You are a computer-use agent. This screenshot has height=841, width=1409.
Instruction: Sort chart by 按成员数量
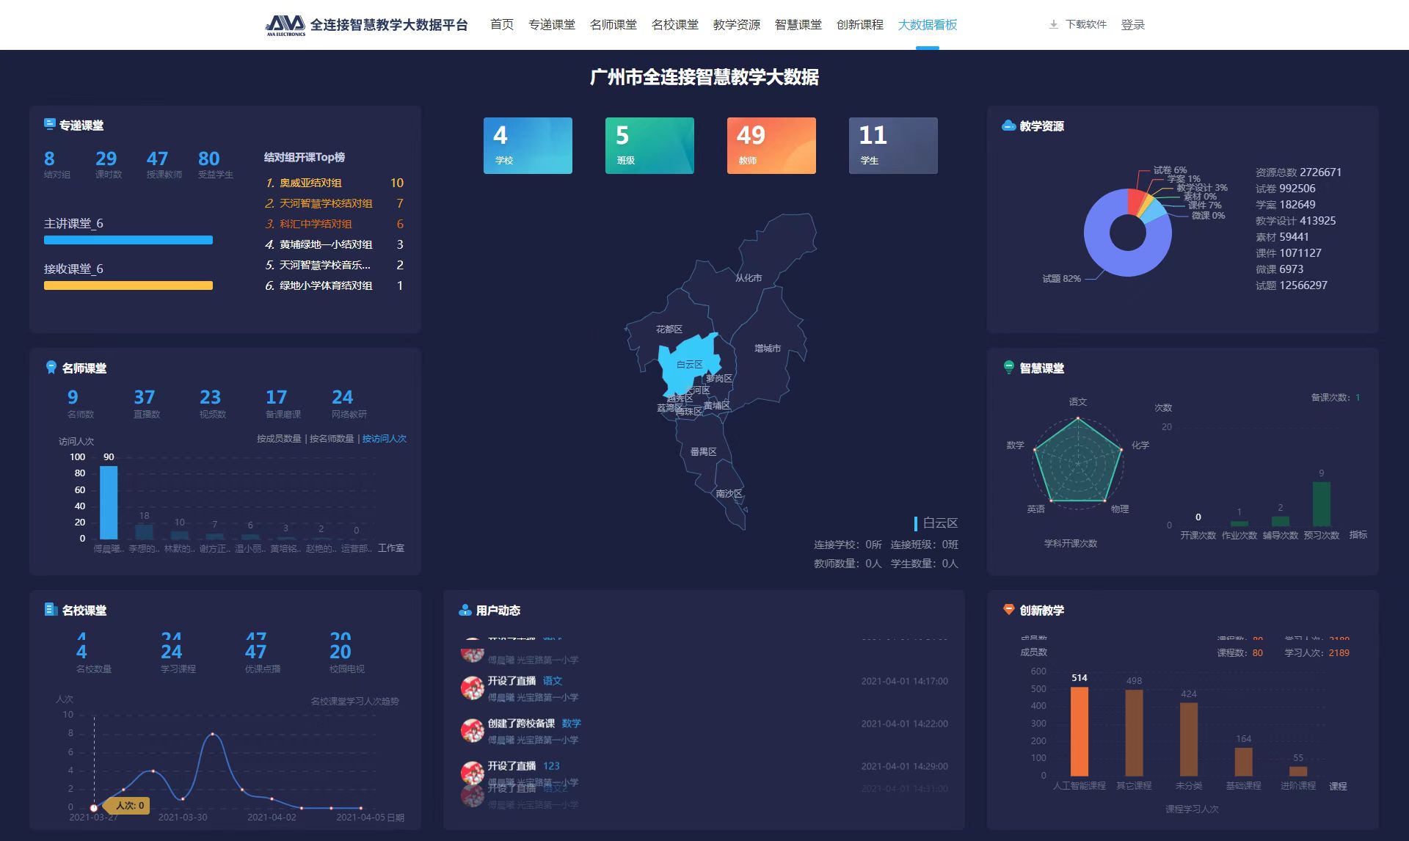tap(279, 439)
